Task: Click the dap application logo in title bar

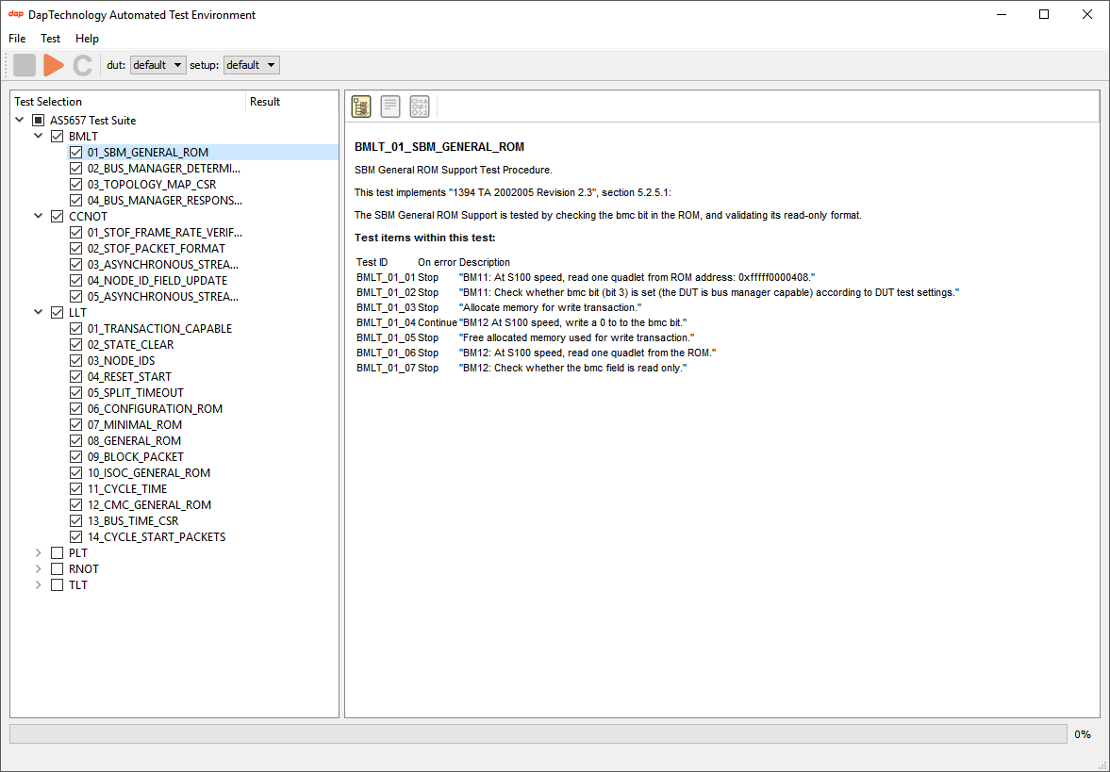Action: click(x=16, y=14)
